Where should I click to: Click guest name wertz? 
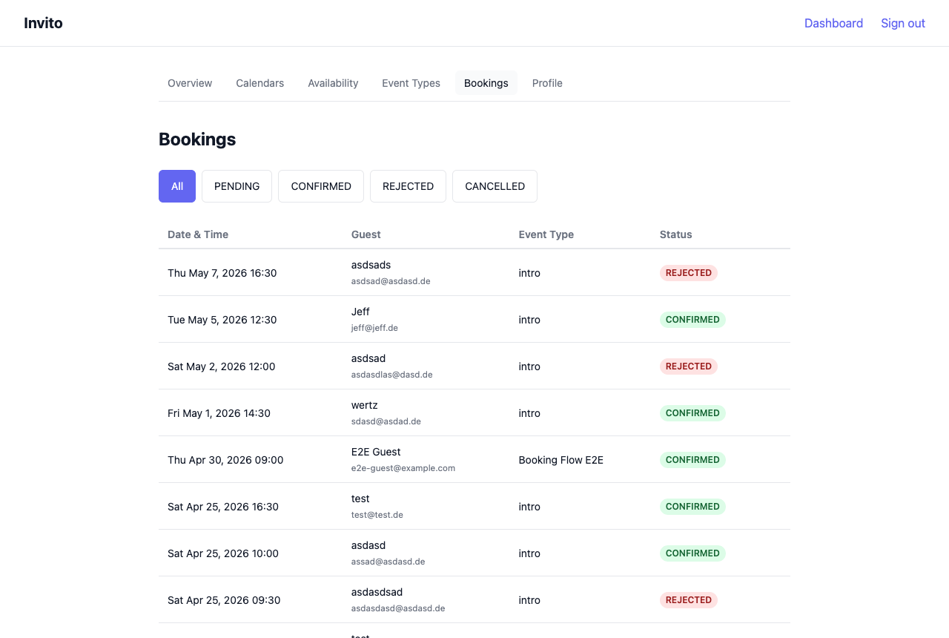coord(365,405)
